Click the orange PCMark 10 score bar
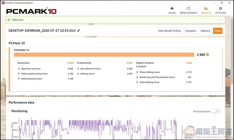 104,55
